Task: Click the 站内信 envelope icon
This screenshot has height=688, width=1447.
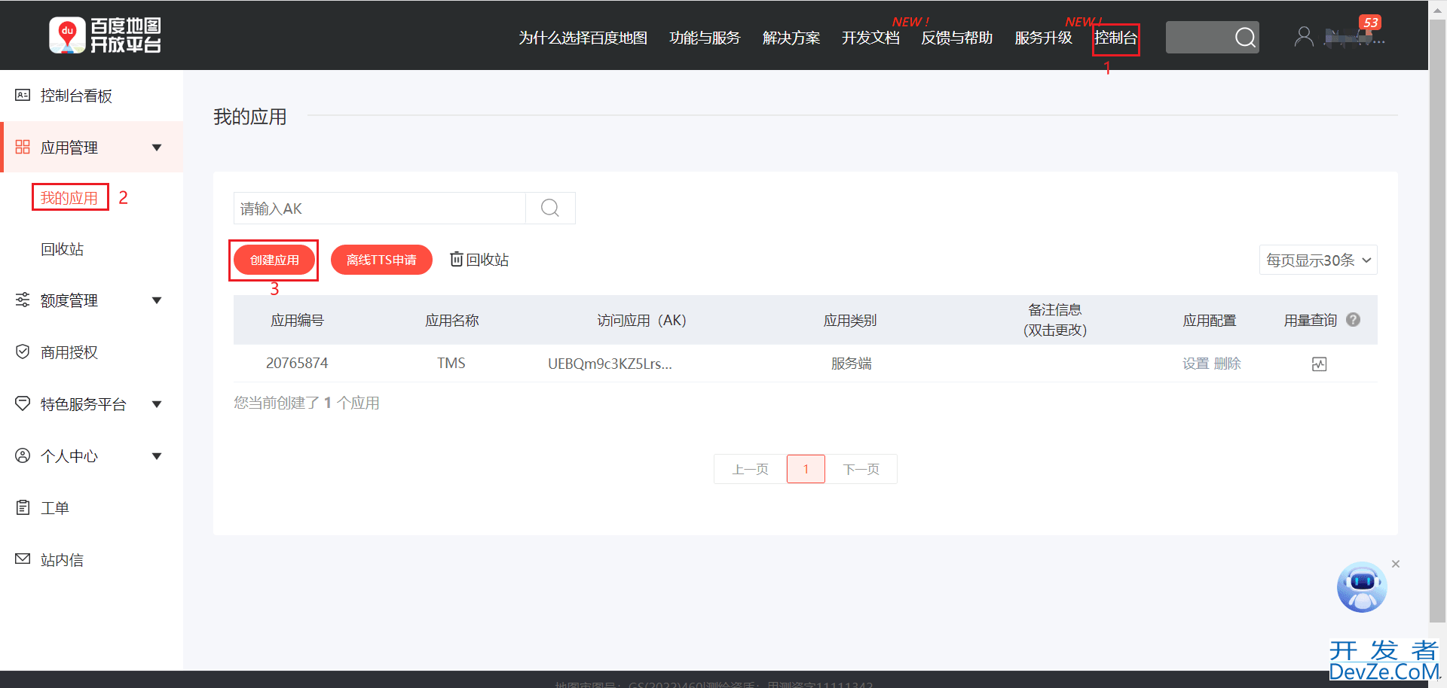Action: (x=23, y=559)
